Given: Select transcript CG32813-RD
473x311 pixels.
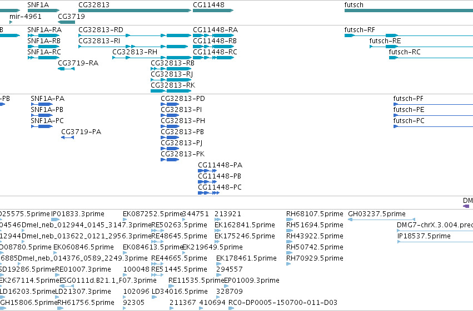Looking at the screenshot, I should [135, 35].
